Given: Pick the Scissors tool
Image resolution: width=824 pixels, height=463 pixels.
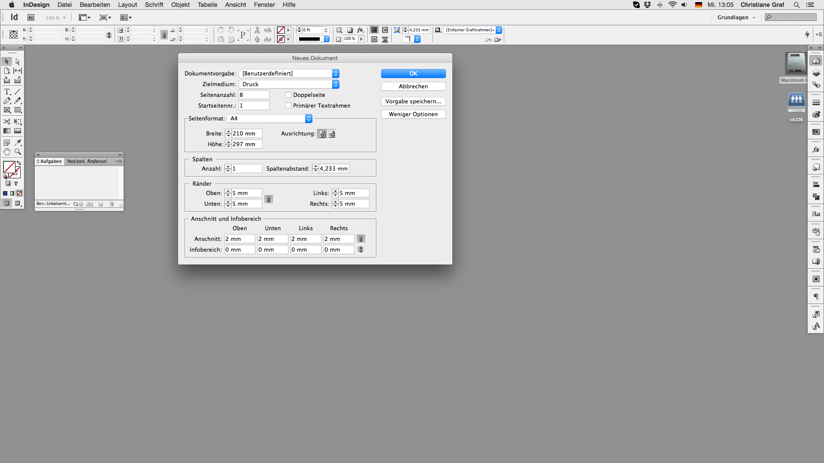Looking at the screenshot, I should click(x=7, y=122).
